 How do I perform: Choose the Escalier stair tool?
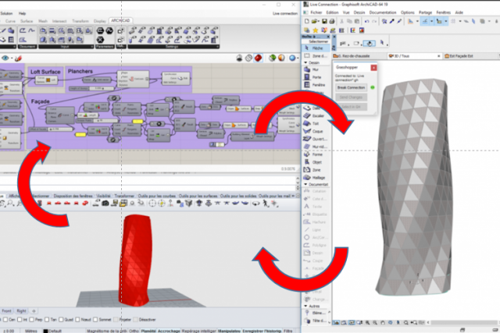tap(314, 114)
